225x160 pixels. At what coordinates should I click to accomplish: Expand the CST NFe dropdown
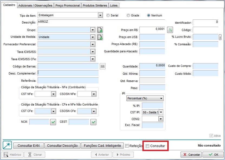53,94
